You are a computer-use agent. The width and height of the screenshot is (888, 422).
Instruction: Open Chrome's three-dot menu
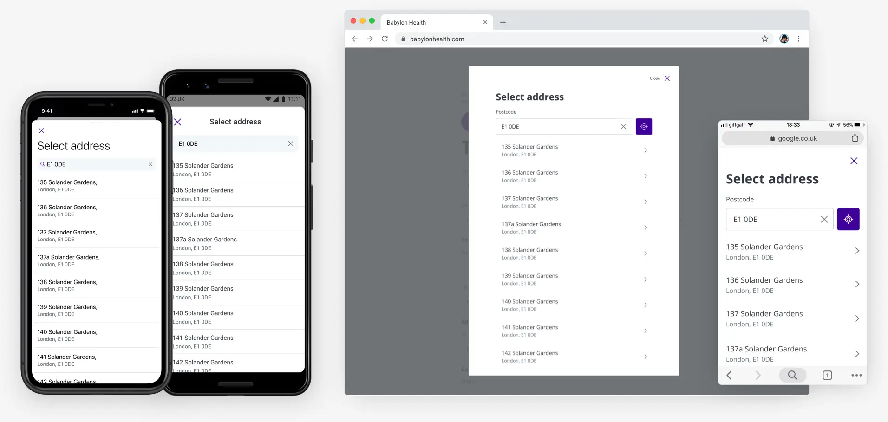799,39
